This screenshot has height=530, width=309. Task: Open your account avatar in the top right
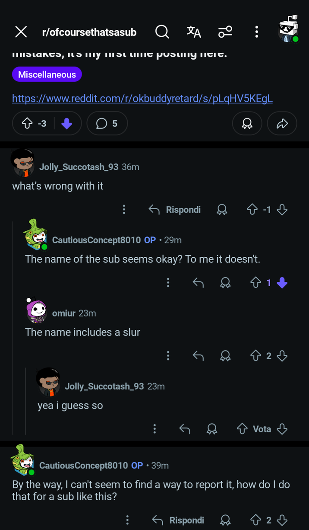[x=288, y=32]
